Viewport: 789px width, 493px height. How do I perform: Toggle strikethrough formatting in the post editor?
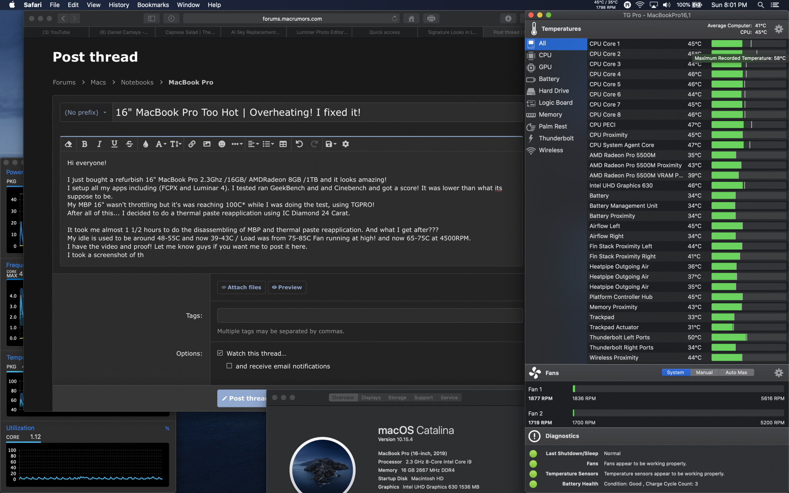(129, 144)
